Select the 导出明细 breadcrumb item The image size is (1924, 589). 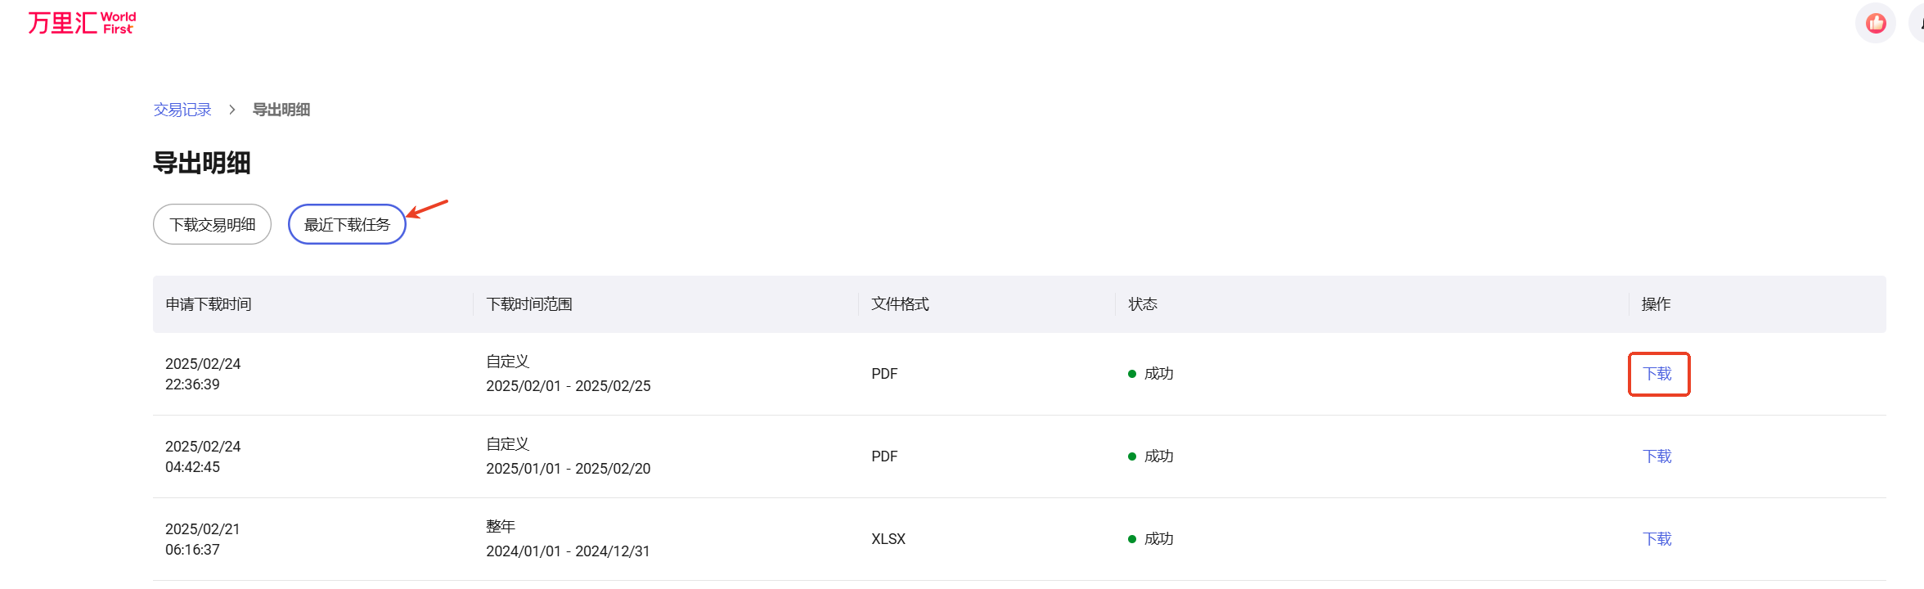tap(281, 110)
